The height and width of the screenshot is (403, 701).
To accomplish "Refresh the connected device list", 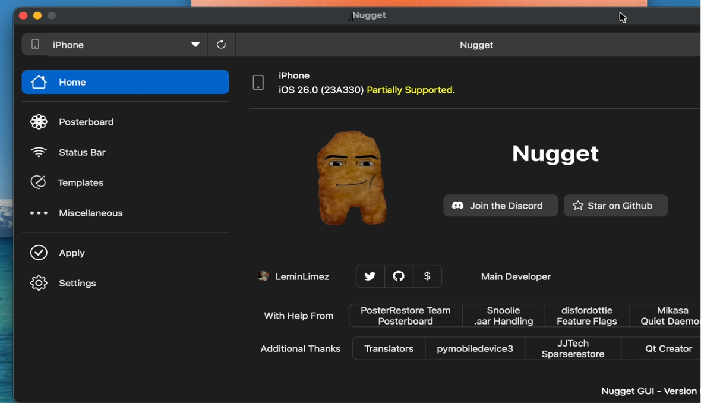I will click(221, 44).
